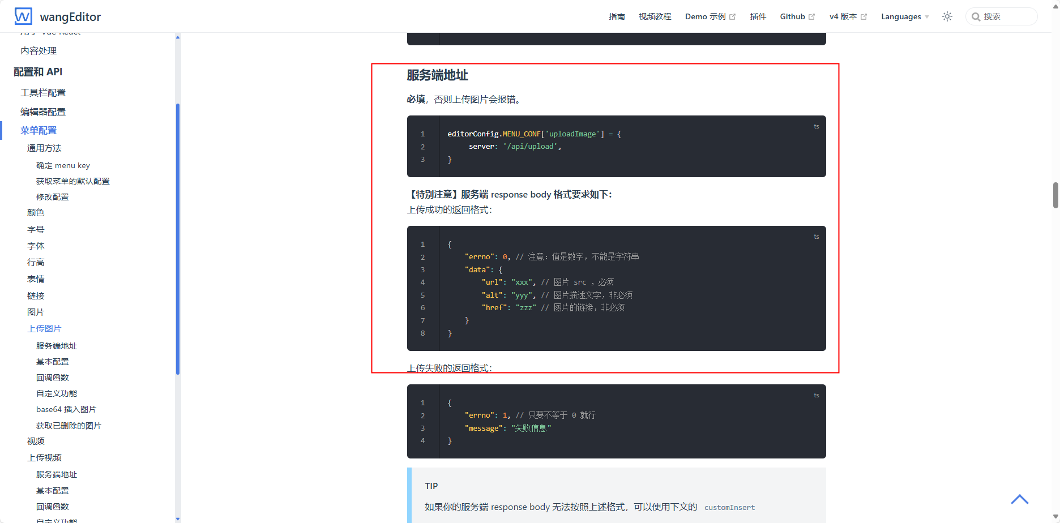Click the page vertical scrollbar thumb

tap(1055, 195)
